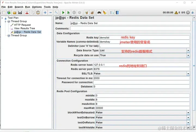Open the SSL/TLS dropdown

click(x=188, y=74)
